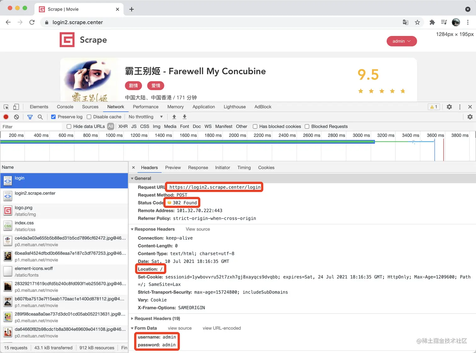Open the DevTools more options menu
This screenshot has width=476, height=353.
pos(460,107)
